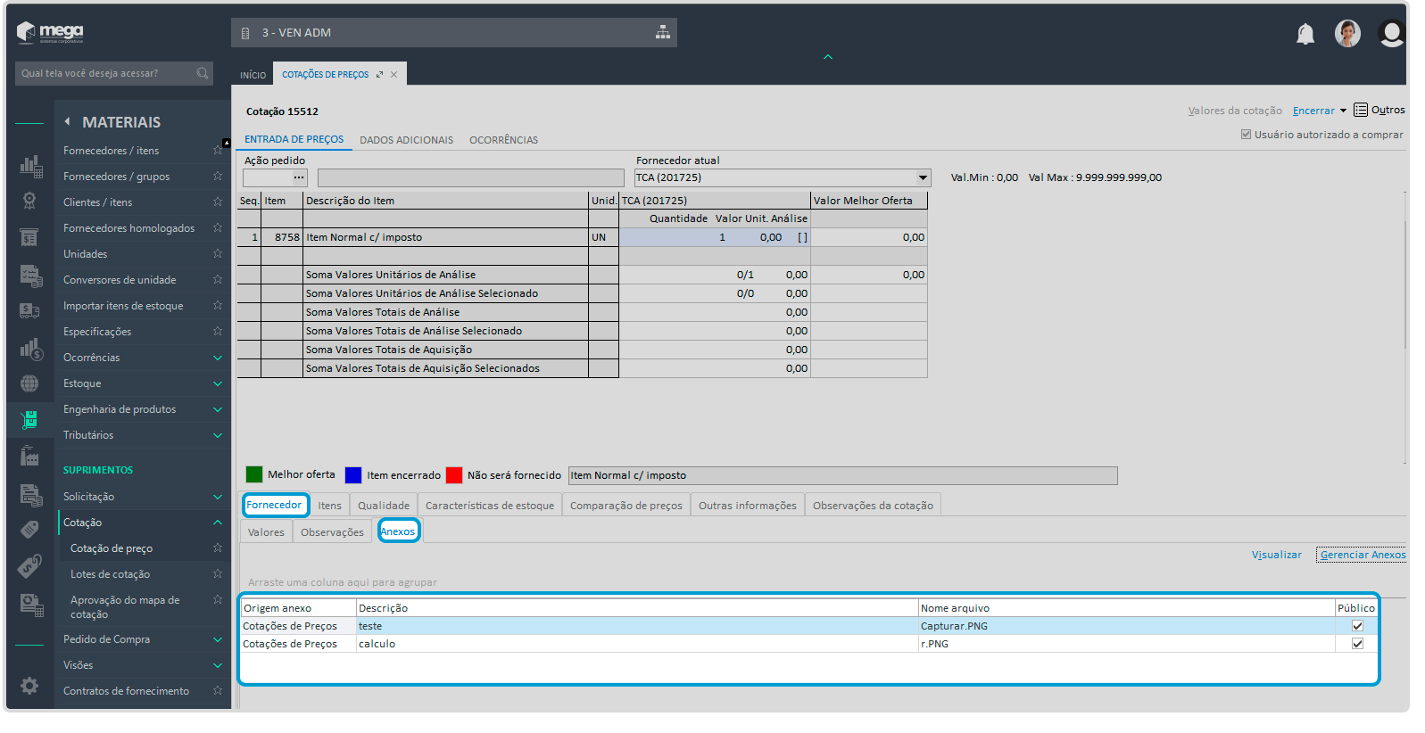1425x733 pixels.
Task: Click the Ação pedido ellipsis field
Action: coord(298,177)
